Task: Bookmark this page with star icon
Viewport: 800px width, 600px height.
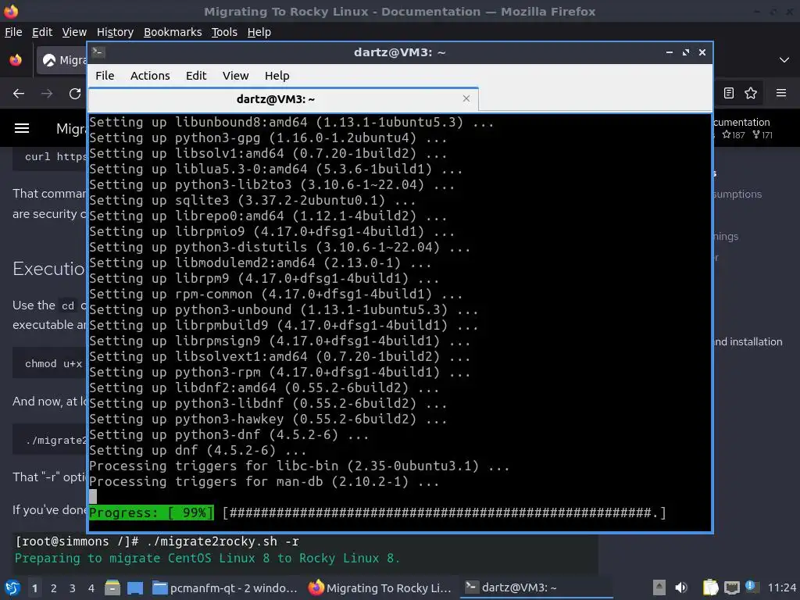Action: [751, 93]
